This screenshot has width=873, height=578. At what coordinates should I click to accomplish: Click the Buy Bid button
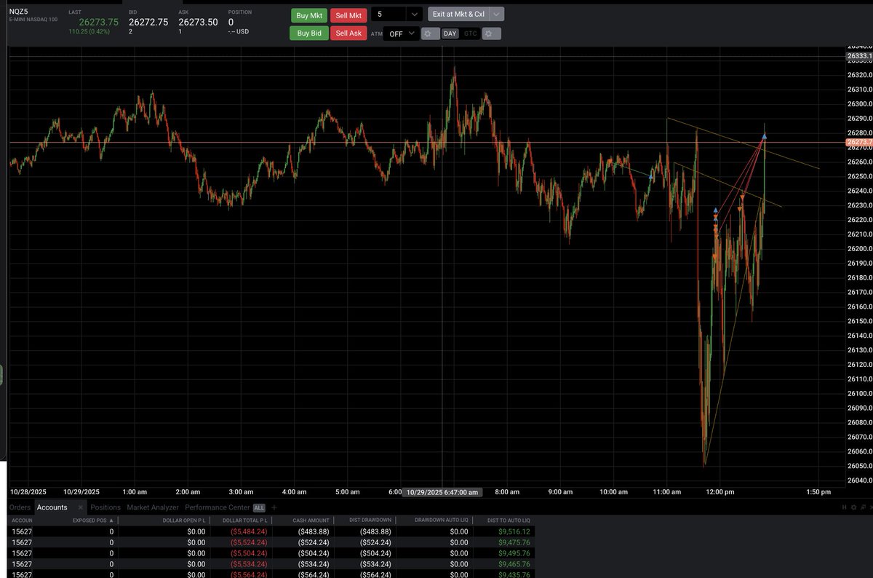(309, 33)
